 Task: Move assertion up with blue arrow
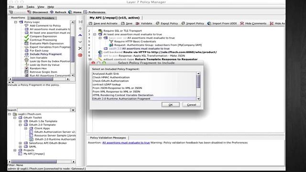click(80, 35)
